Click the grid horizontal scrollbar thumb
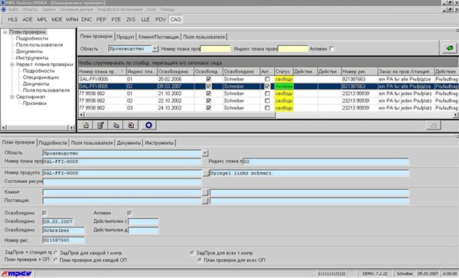 pyautogui.click(x=180, y=115)
